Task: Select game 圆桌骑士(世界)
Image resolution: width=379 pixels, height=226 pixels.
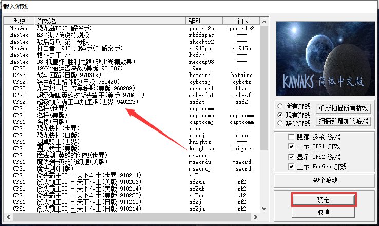Action: click(x=58, y=142)
